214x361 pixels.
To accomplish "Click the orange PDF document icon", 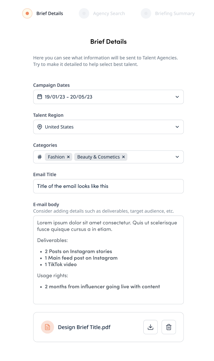I will [47, 327].
